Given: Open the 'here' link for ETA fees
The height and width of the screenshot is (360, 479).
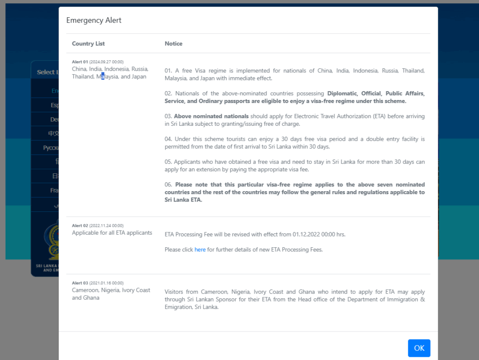Looking at the screenshot, I should coord(200,250).
